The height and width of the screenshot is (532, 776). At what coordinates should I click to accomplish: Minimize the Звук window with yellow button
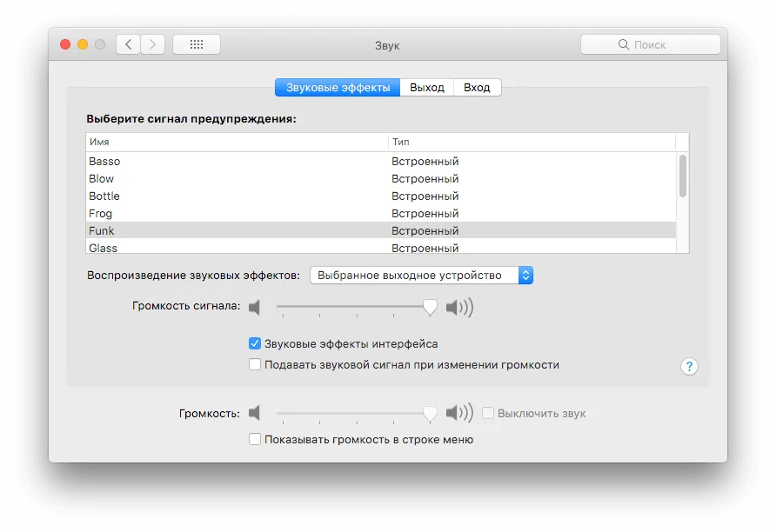tap(83, 44)
